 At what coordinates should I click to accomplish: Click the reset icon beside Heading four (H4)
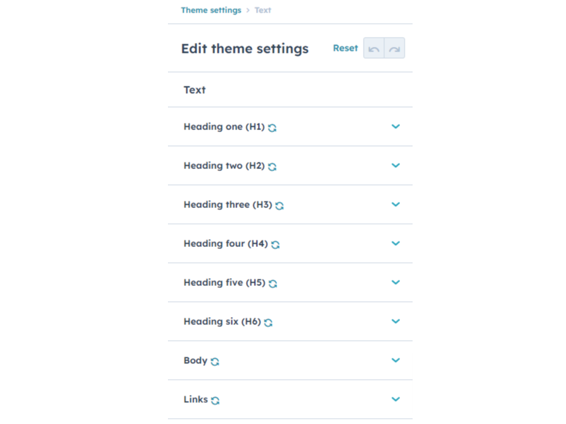(276, 244)
